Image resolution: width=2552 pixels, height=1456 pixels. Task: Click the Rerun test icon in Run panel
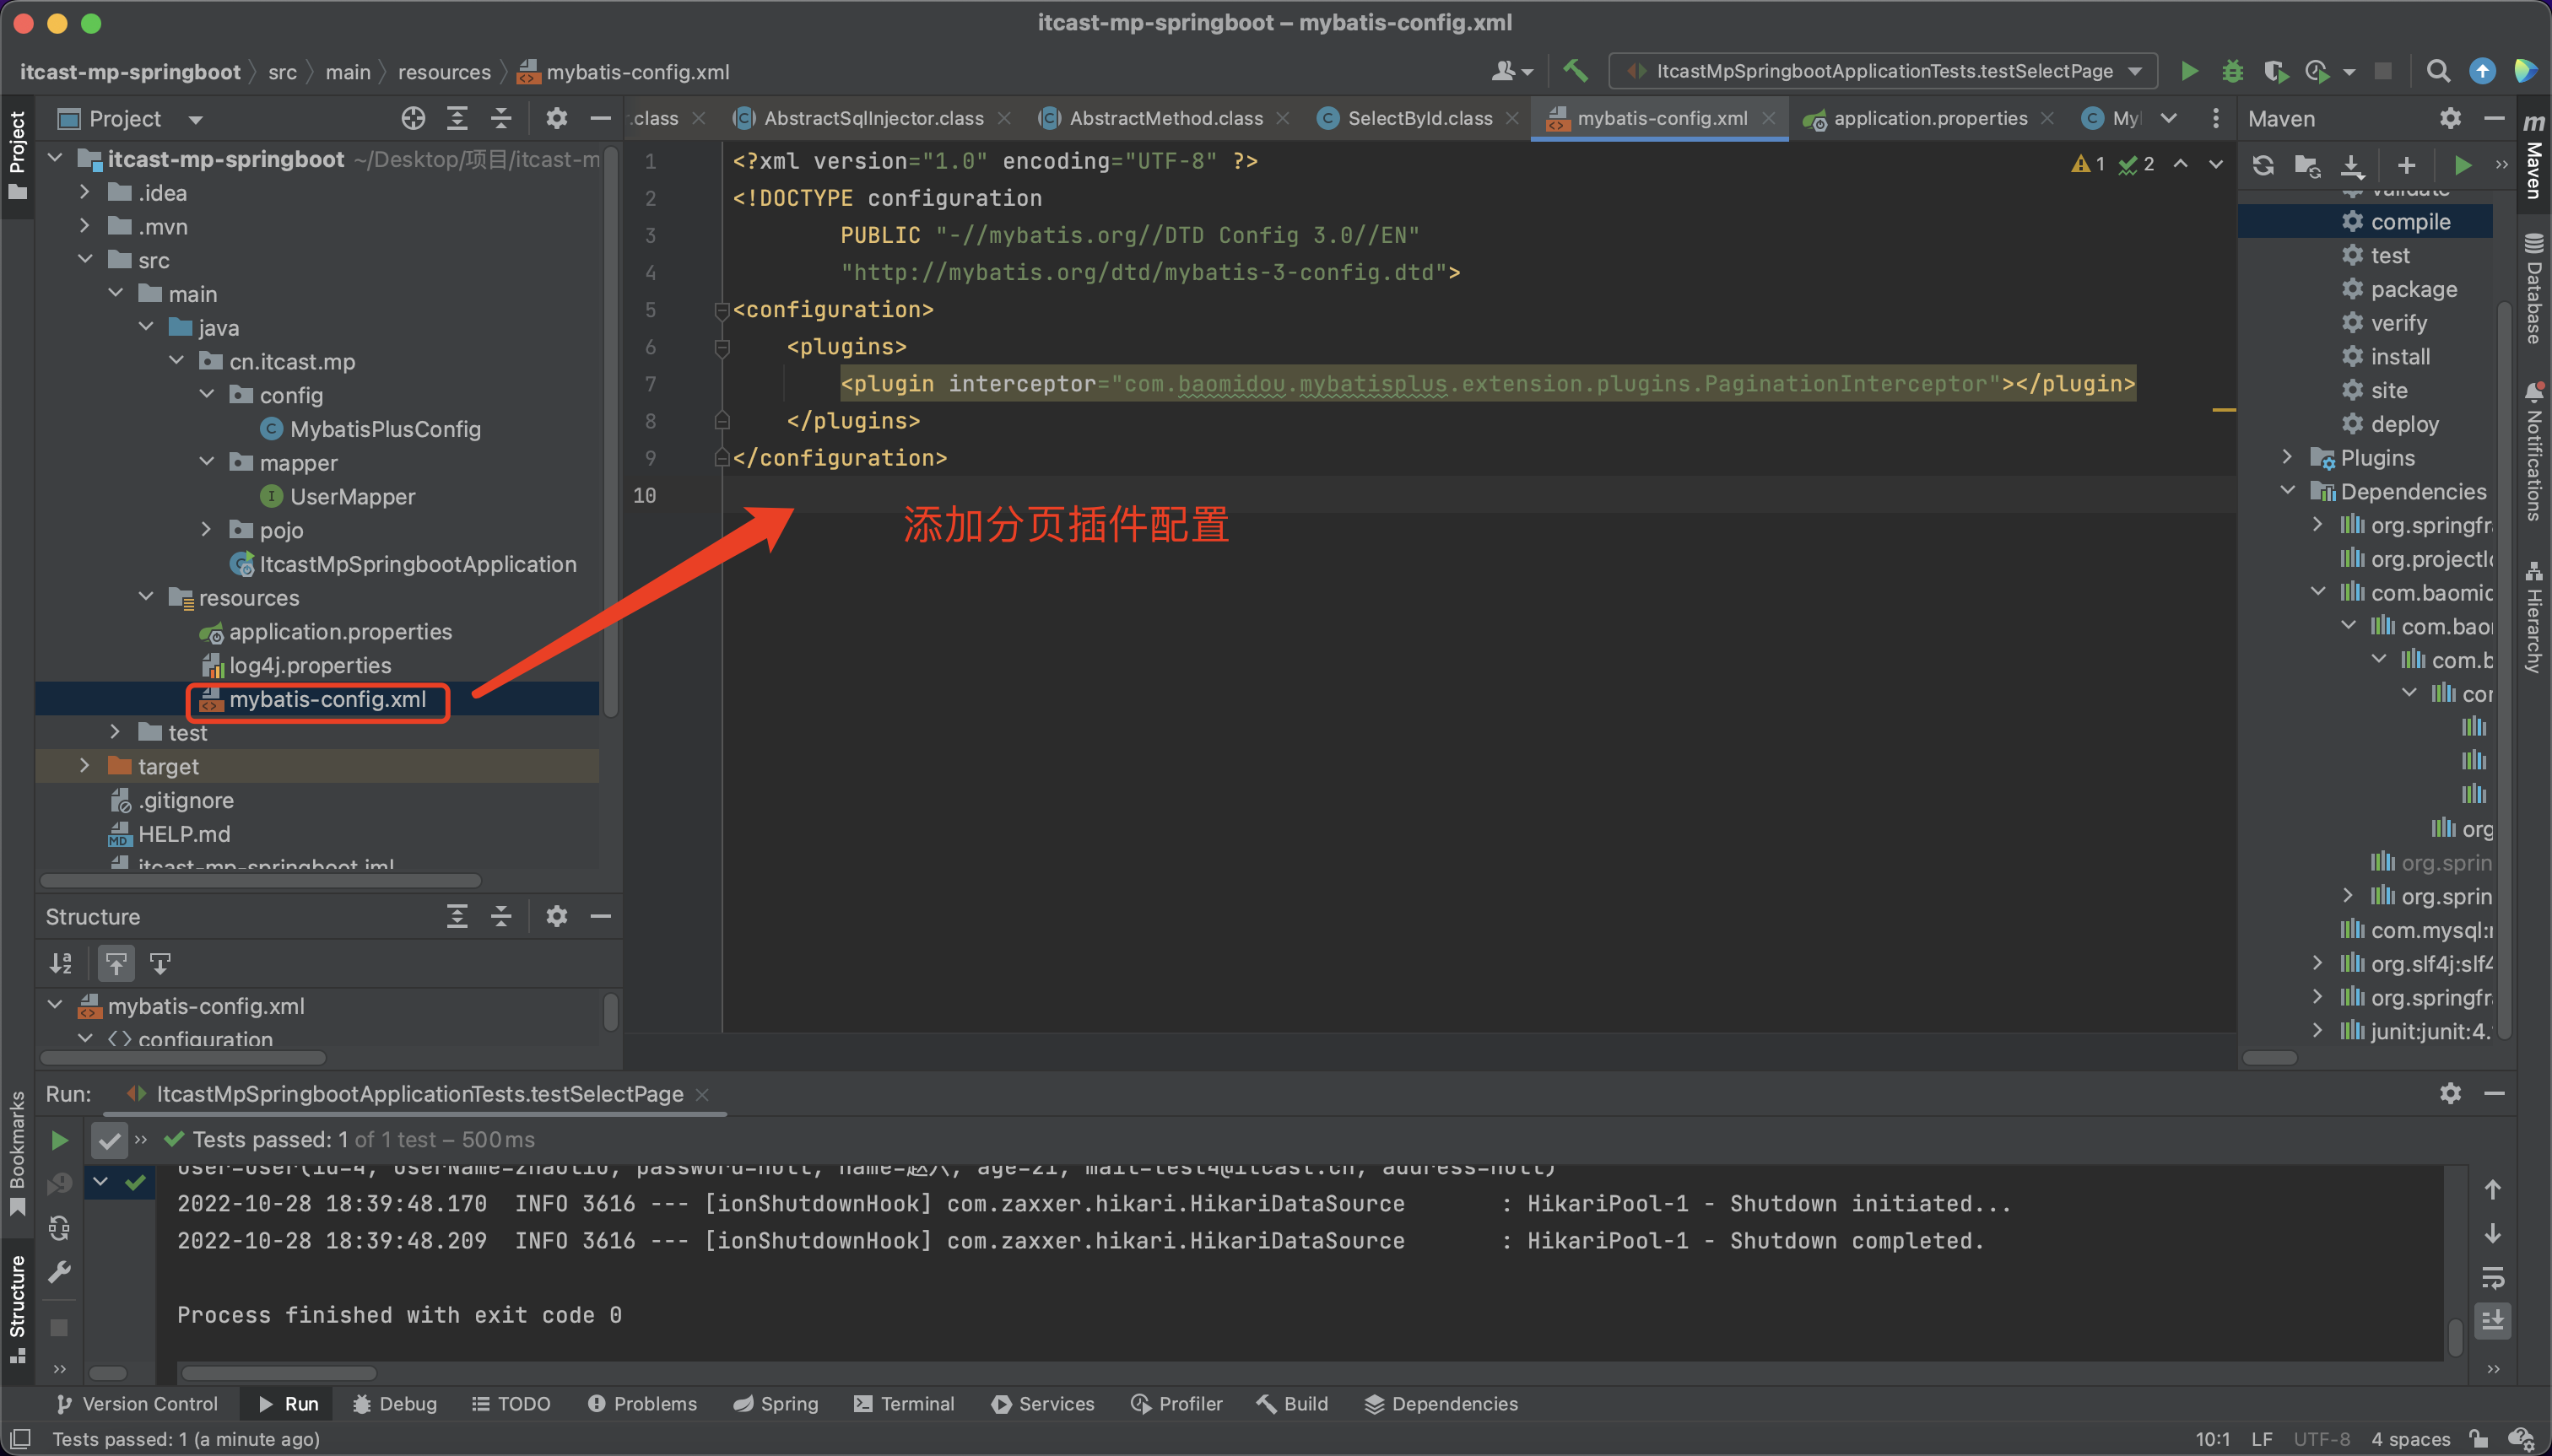pos(59,1140)
